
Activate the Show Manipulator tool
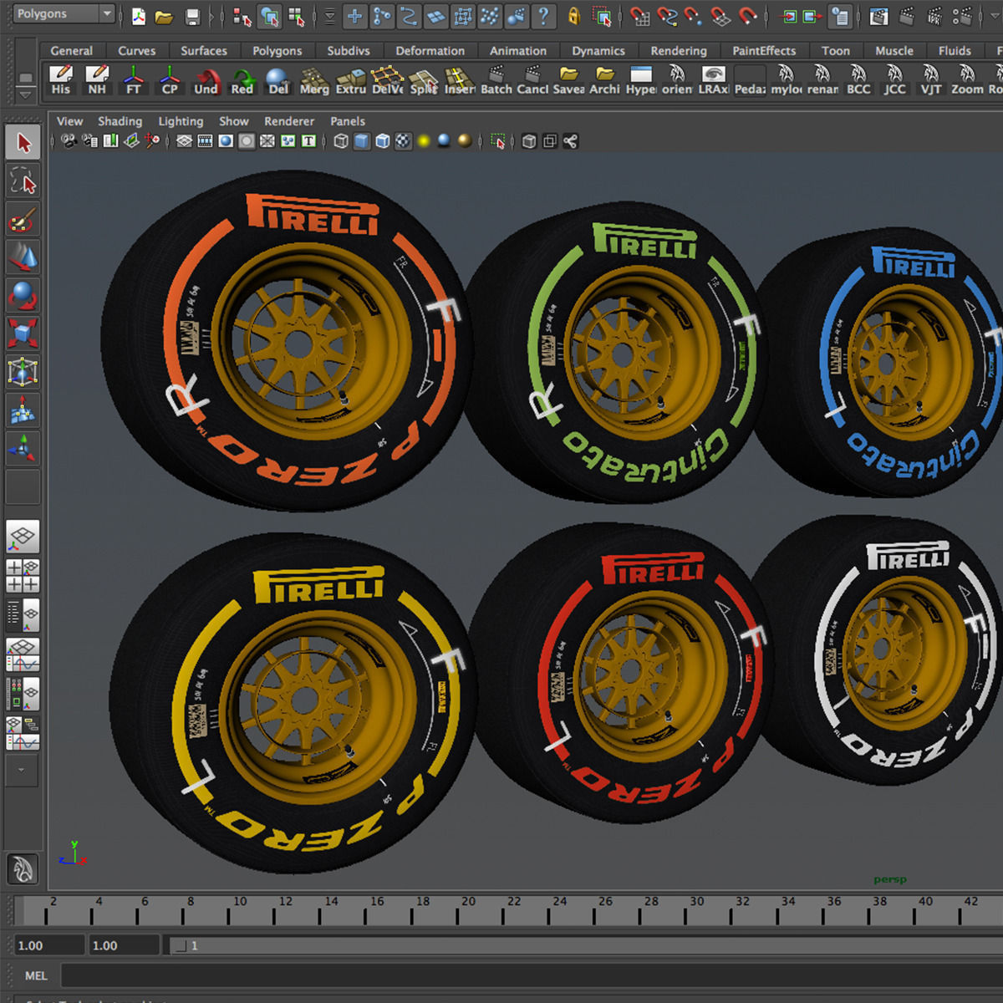pyautogui.click(x=23, y=449)
